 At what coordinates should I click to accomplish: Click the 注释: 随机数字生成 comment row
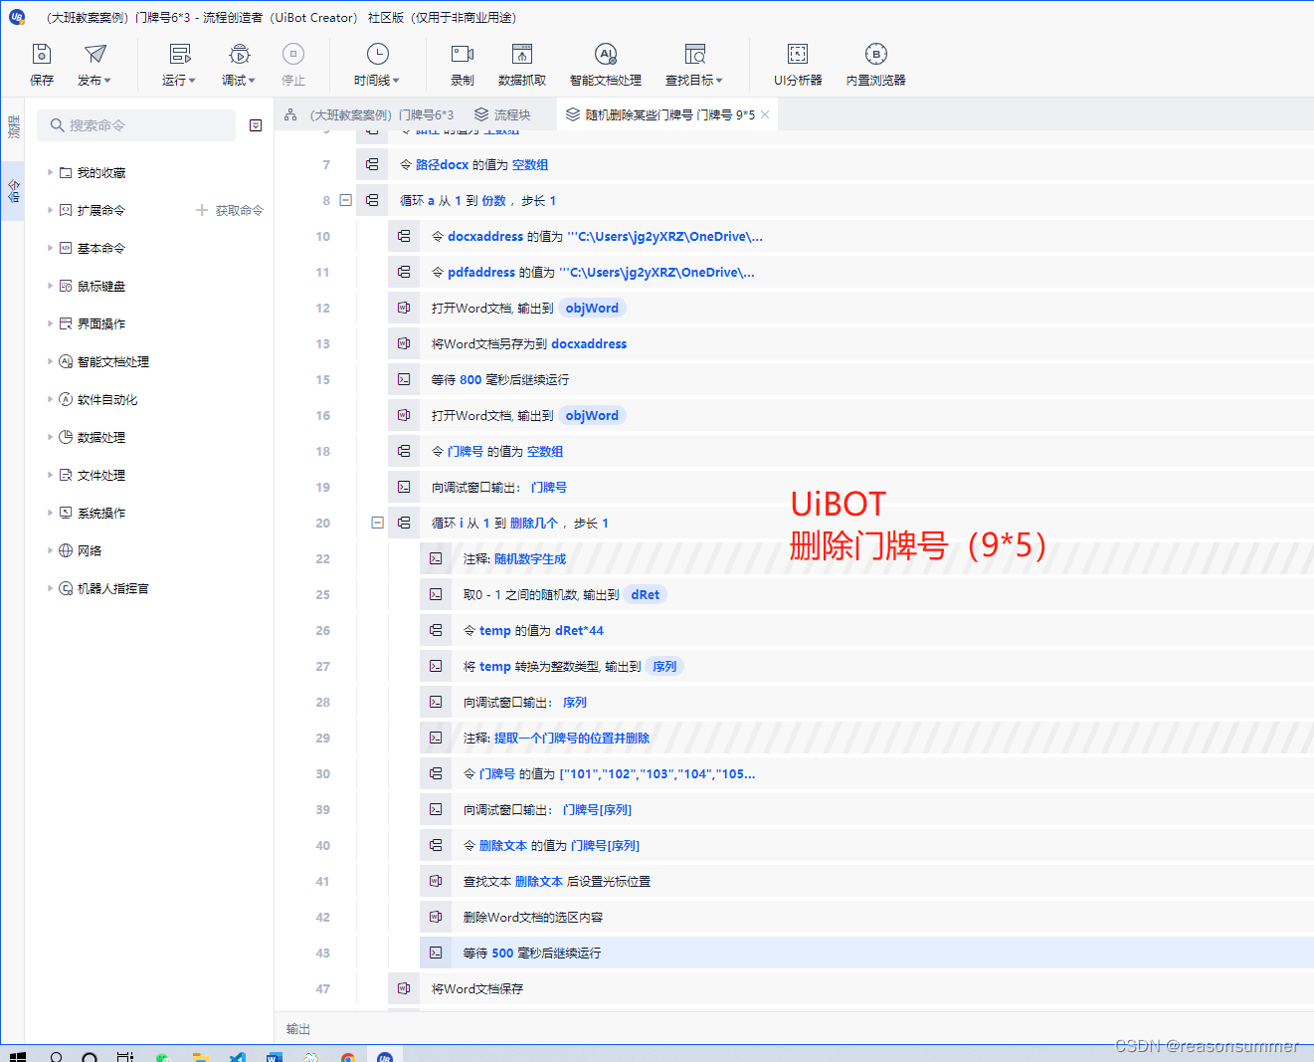866,559
